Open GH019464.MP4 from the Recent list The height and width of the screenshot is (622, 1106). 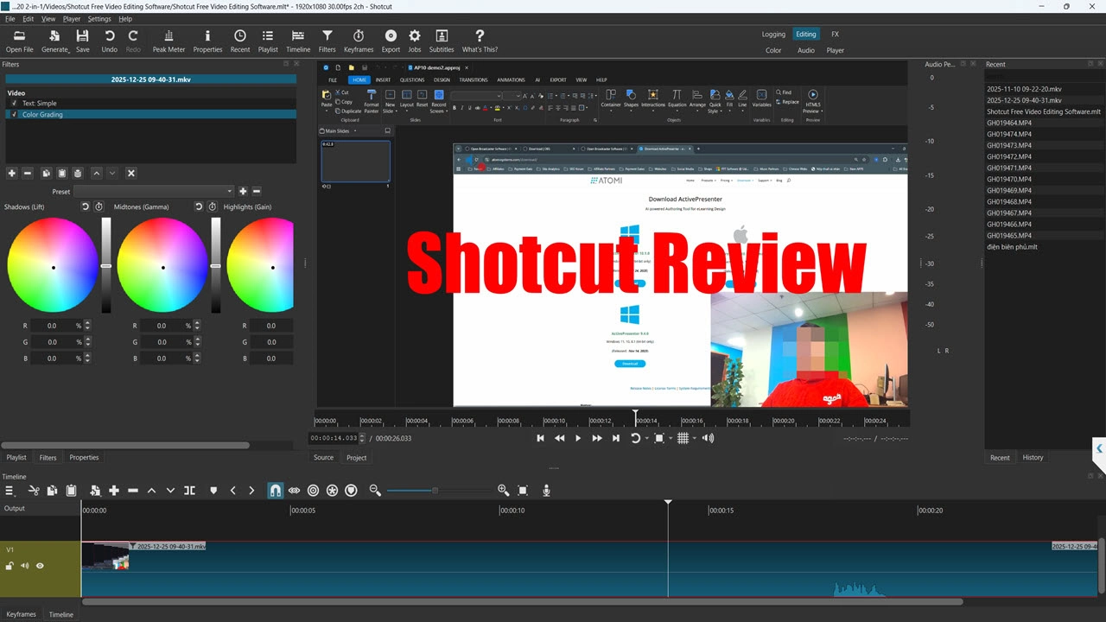click(1009, 123)
